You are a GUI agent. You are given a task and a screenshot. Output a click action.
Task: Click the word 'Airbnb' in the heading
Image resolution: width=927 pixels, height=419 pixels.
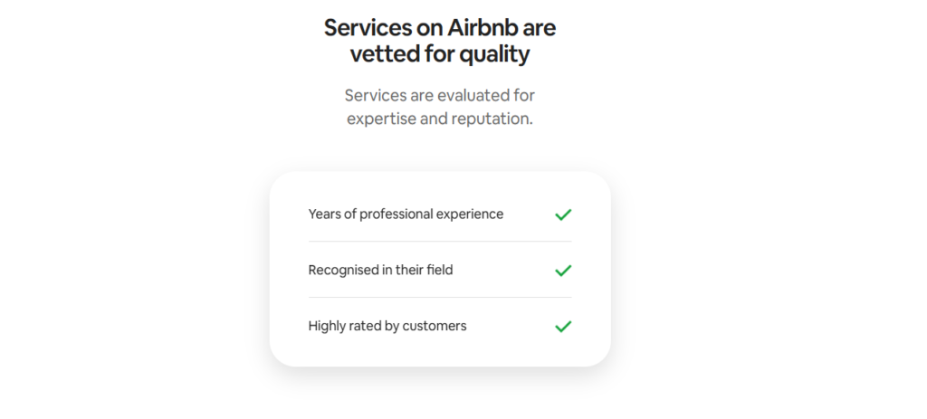(485, 27)
